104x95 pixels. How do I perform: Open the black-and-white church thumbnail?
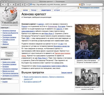click(x=88, y=77)
